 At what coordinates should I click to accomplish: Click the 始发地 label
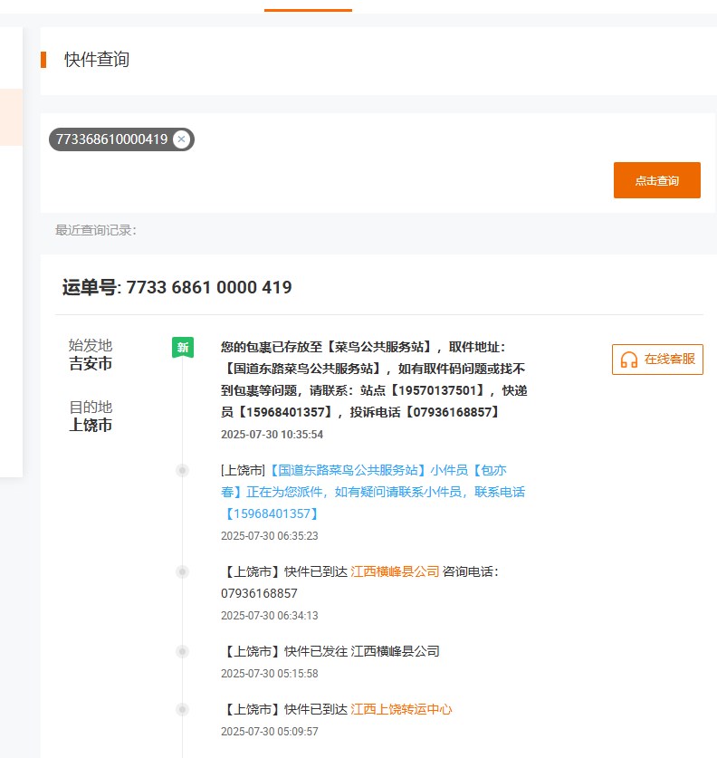(x=91, y=345)
